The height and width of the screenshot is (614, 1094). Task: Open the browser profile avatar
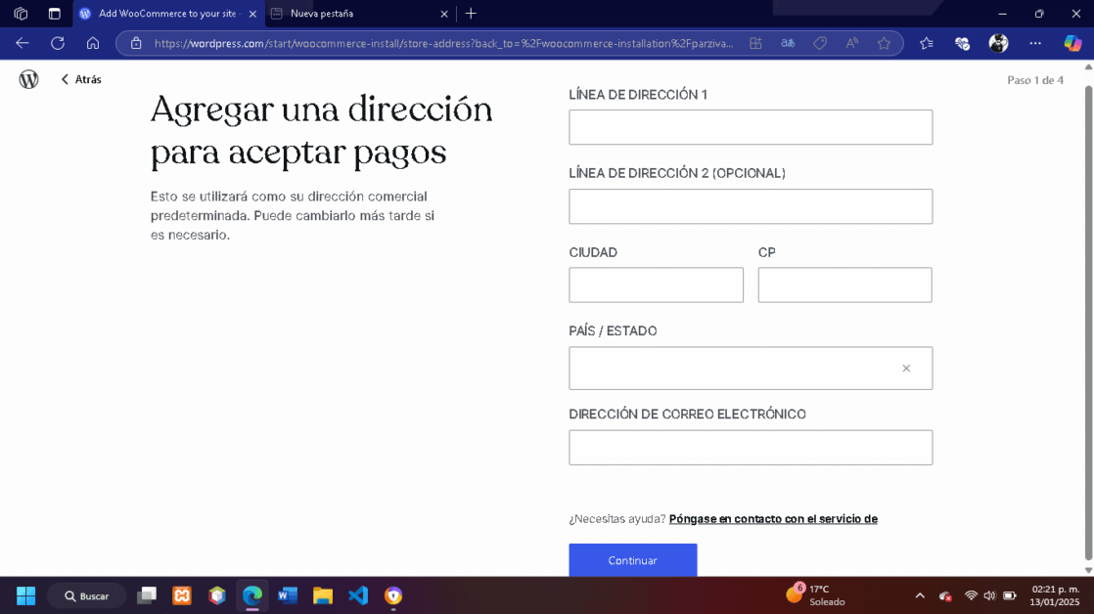998,43
